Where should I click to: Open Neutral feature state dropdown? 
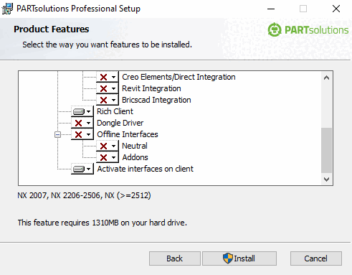pos(108,146)
